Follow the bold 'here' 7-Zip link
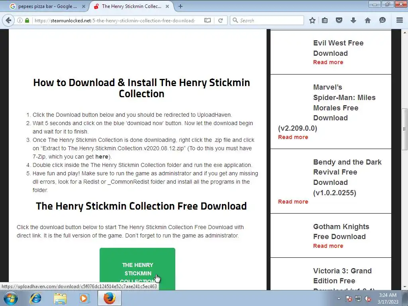The height and width of the screenshot is (306, 408). [102, 157]
